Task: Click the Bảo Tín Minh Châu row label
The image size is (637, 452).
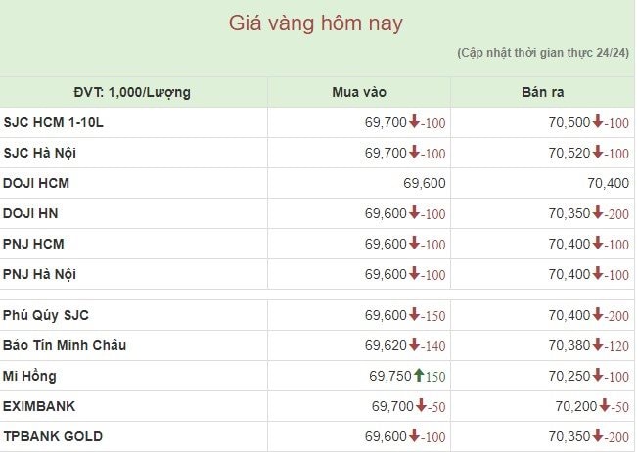Action: coord(65,345)
